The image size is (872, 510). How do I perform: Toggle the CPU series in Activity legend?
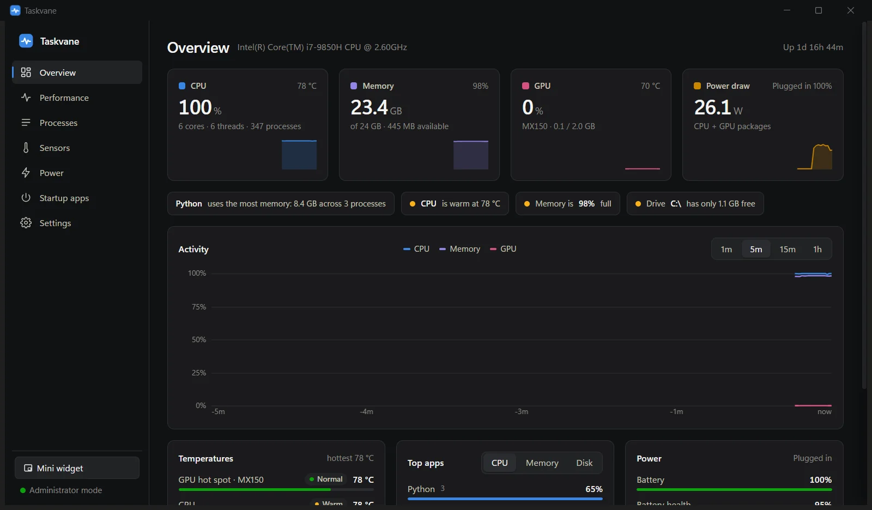pyautogui.click(x=416, y=249)
